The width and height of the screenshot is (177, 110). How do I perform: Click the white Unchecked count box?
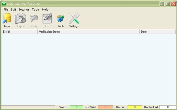[x=168, y=107]
